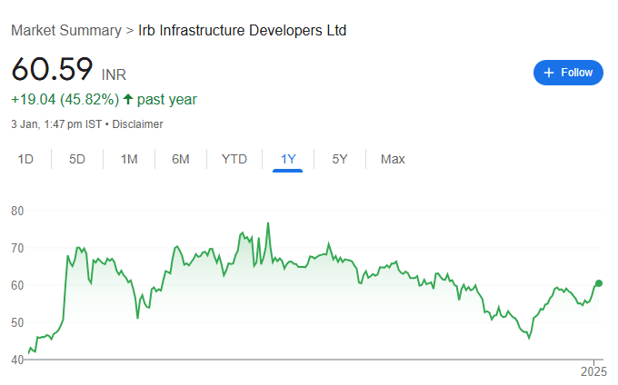Show the YTD chart range
The width and height of the screenshot is (618, 385).
pyautogui.click(x=234, y=159)
